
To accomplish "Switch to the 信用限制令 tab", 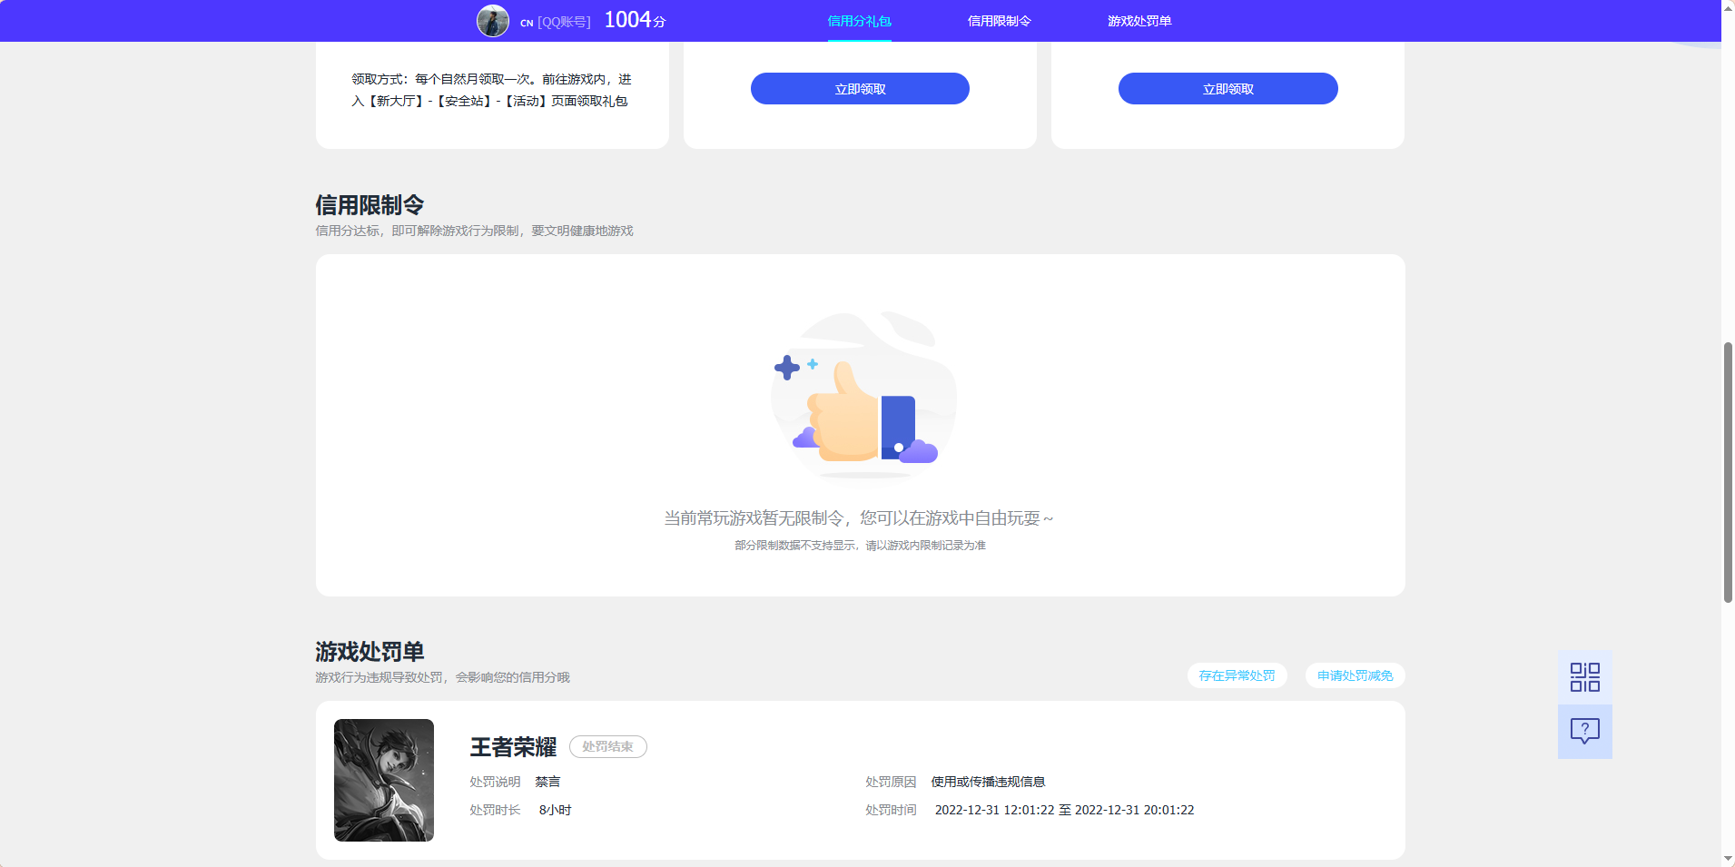I will point(1000,20).
